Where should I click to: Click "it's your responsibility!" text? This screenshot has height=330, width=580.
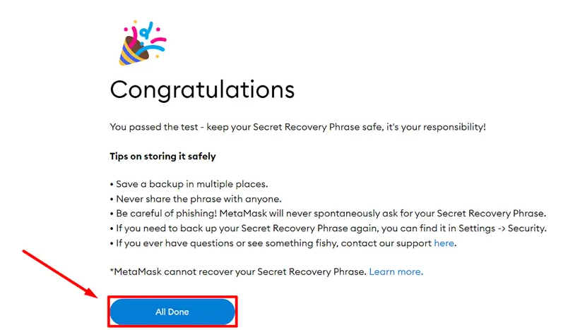(x=436, y=127)
